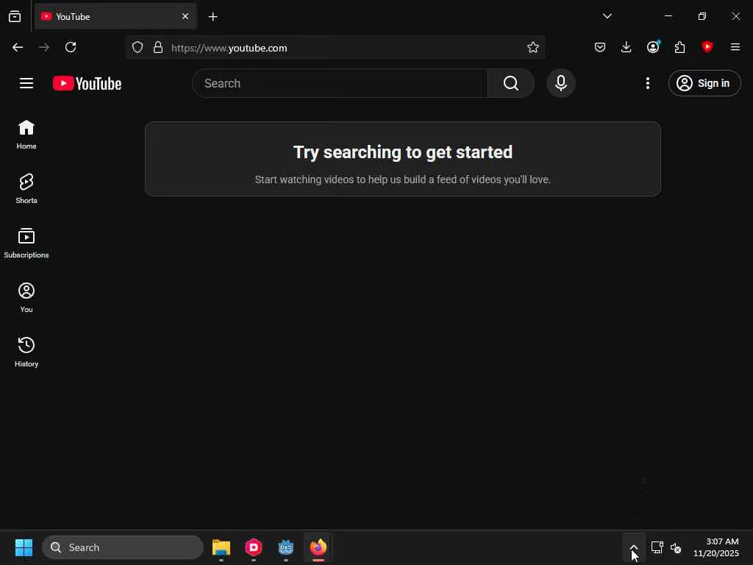Viewport: 753px width, 565px height.
Task: Open the Firefox application menu
Action: coord(735,47)
